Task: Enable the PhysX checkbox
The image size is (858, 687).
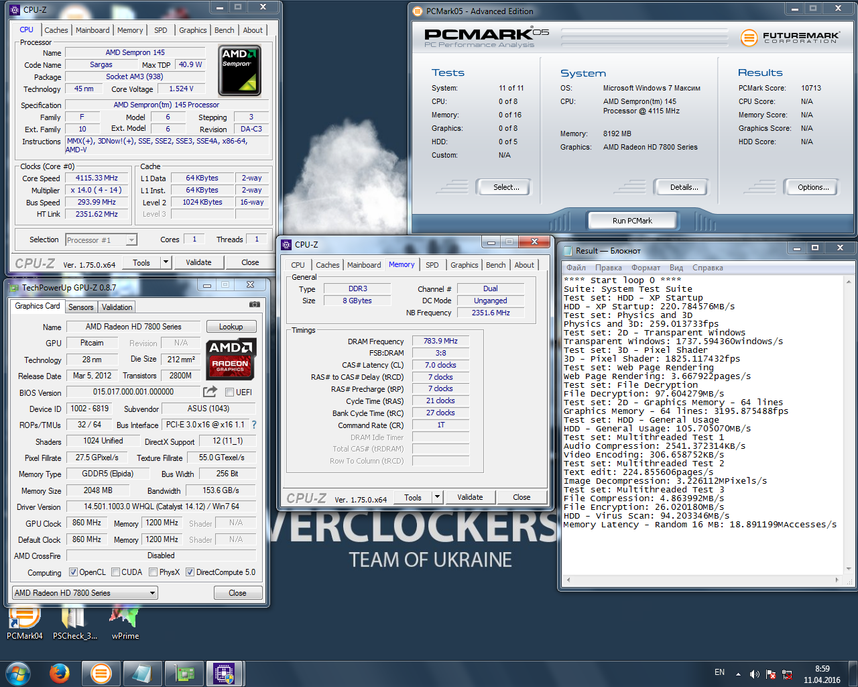Action: (x=154, y=572)
